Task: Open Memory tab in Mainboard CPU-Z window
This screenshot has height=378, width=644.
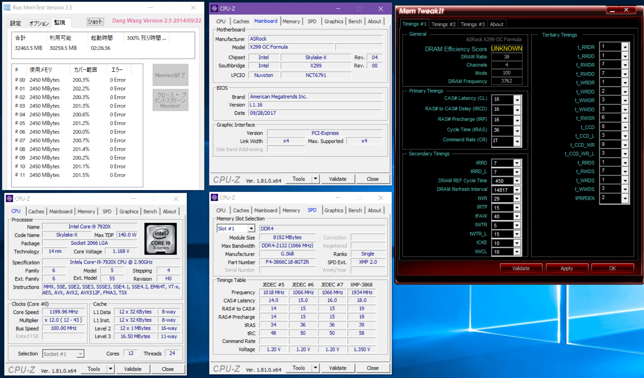Action: point(291,21)
